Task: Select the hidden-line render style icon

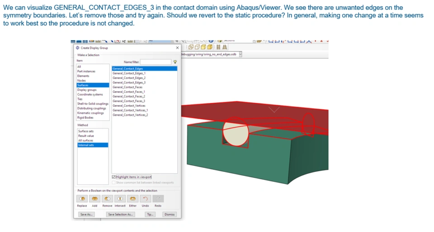Action: [197, 47]
